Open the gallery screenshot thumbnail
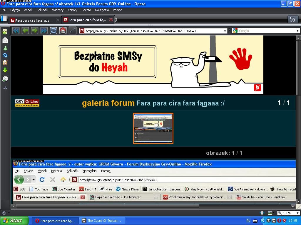Viewport: 301px width, 225px height. click(x=153, y=128)
